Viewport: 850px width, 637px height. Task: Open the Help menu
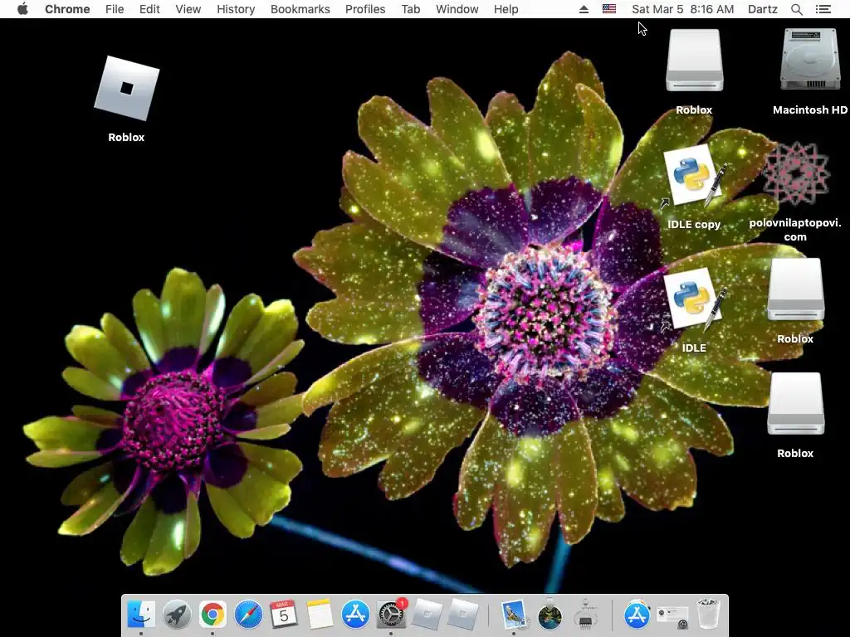(506, 9)
